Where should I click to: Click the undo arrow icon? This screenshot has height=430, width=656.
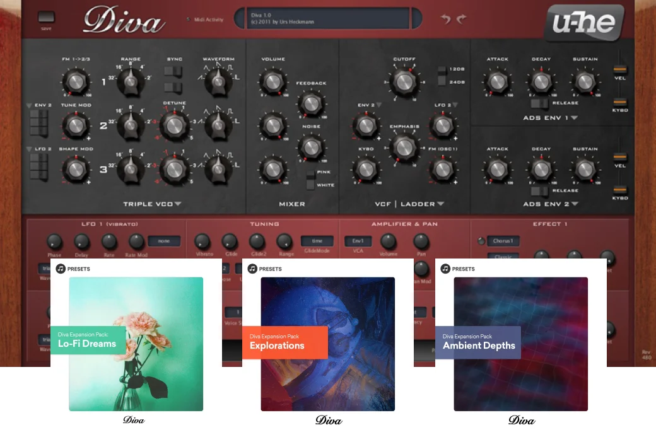(x=446, y=18)
